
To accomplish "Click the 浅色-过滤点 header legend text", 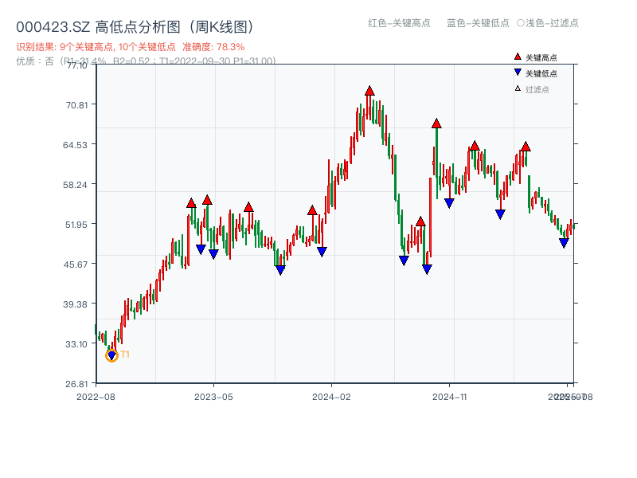I will 552,23.
